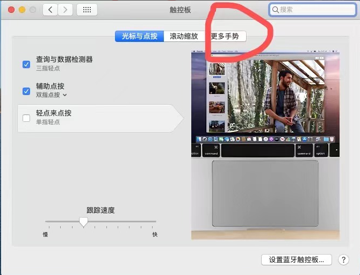The width and height of the screenshot is (360, 275).
Task: Enable the 轻点来点按 checkbox
Action: [x=26, y=118]
